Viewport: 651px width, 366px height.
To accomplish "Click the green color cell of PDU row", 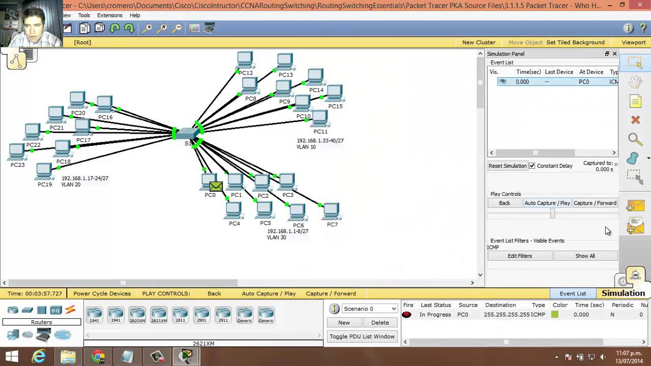I will coord(555,315).
